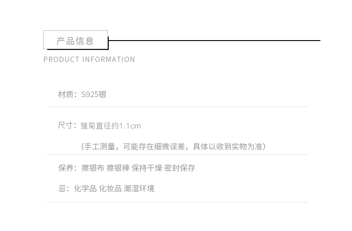Screen dimensions: 352x231
Task: Click the 擦银棒 text
Action: coord(118,168)
